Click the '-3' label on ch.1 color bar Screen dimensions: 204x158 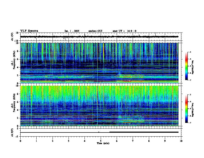[190, 52]
